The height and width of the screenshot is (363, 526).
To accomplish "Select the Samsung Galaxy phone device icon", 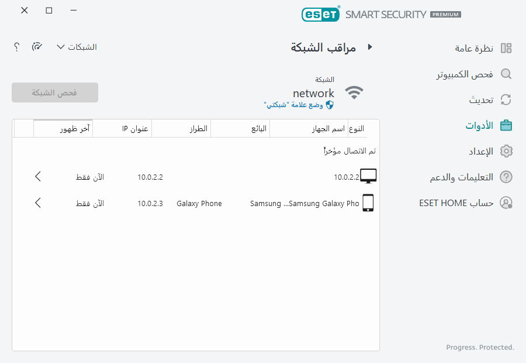I will tap(368, 203).
